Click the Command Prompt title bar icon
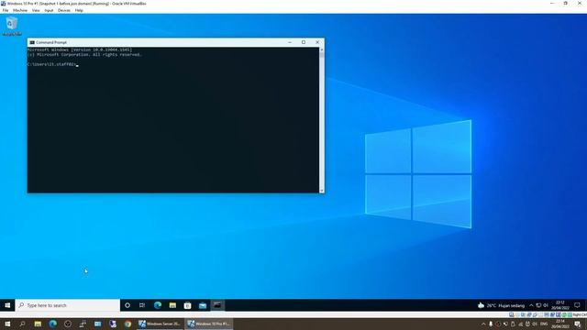587x330 pixels. click(32, 42)
